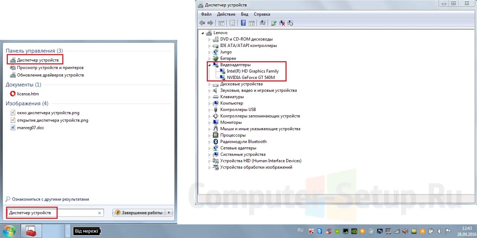Expand the Клавиатуры node

pyautogui.click(x=210, y=97)
